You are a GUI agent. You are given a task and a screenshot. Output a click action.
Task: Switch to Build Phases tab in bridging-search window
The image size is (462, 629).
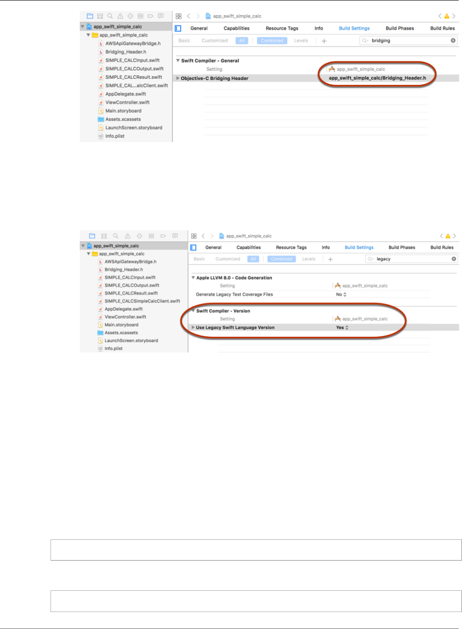[400, 28]
